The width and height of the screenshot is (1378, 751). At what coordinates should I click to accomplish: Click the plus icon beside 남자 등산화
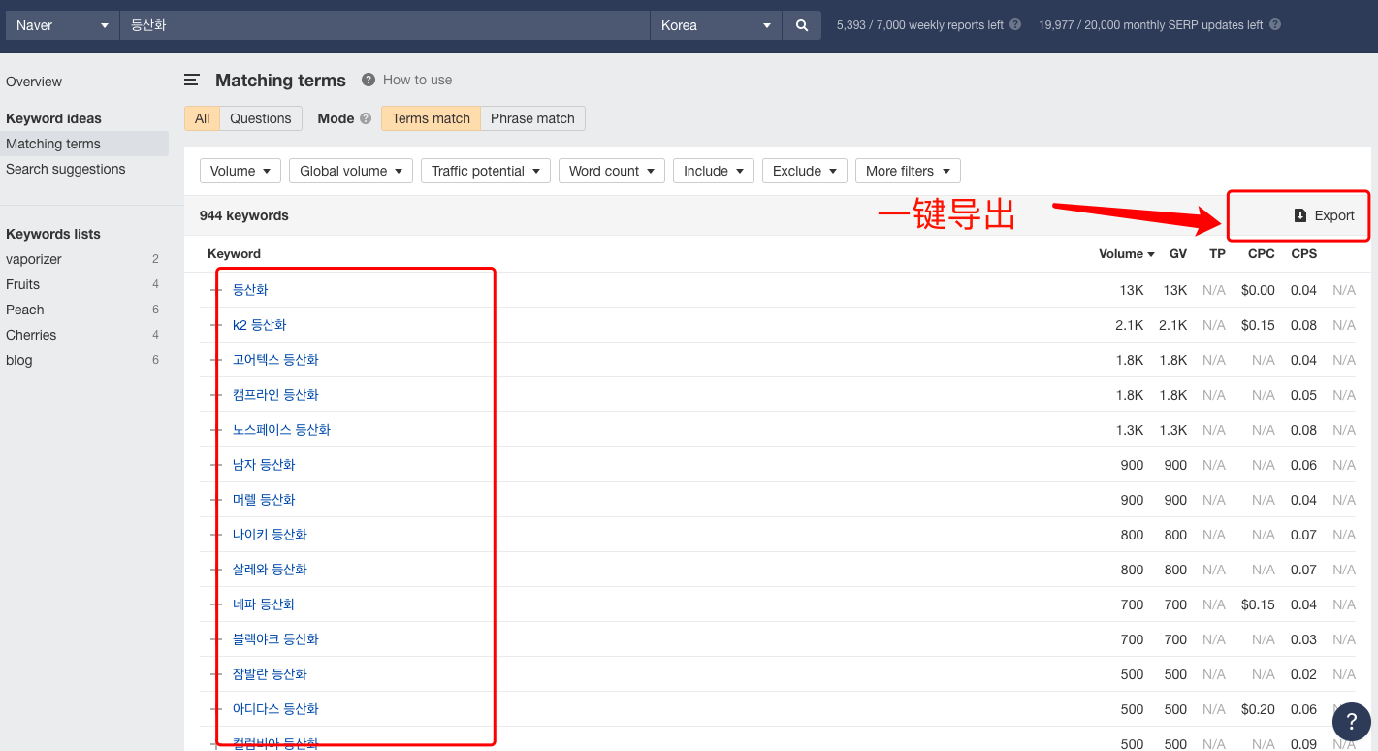click(x=216, y=465)
